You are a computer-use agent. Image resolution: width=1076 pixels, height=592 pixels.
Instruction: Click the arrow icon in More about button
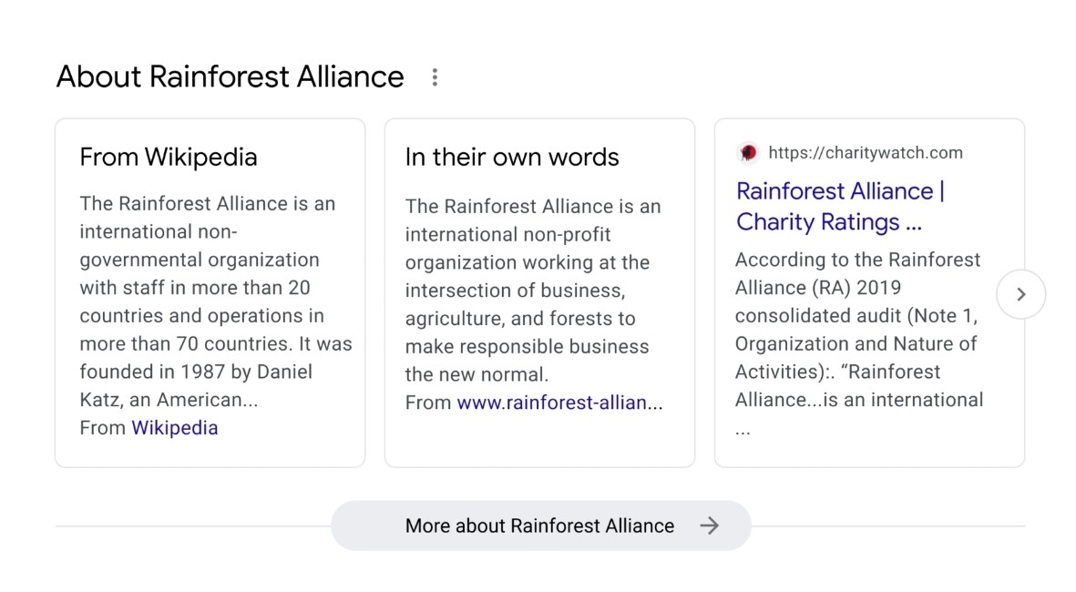pyautogui.click(x=709, y=526)
